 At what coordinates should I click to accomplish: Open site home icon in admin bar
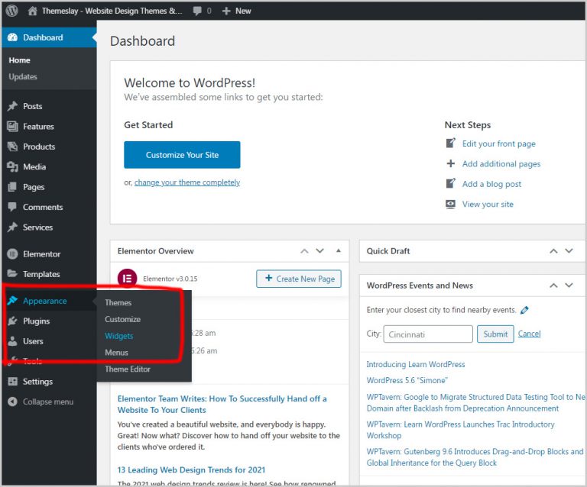(x=33, y=11)
